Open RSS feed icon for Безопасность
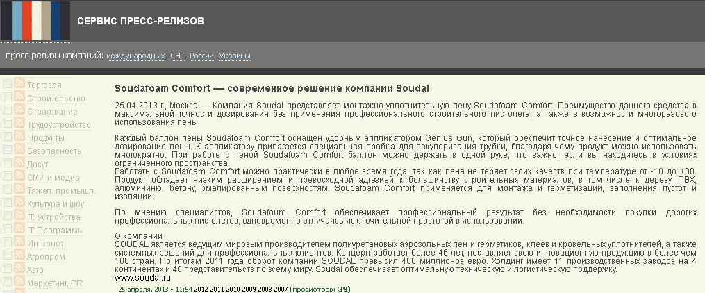The width and height of the screenshot is (705, 293). click(x=19, y=149)
